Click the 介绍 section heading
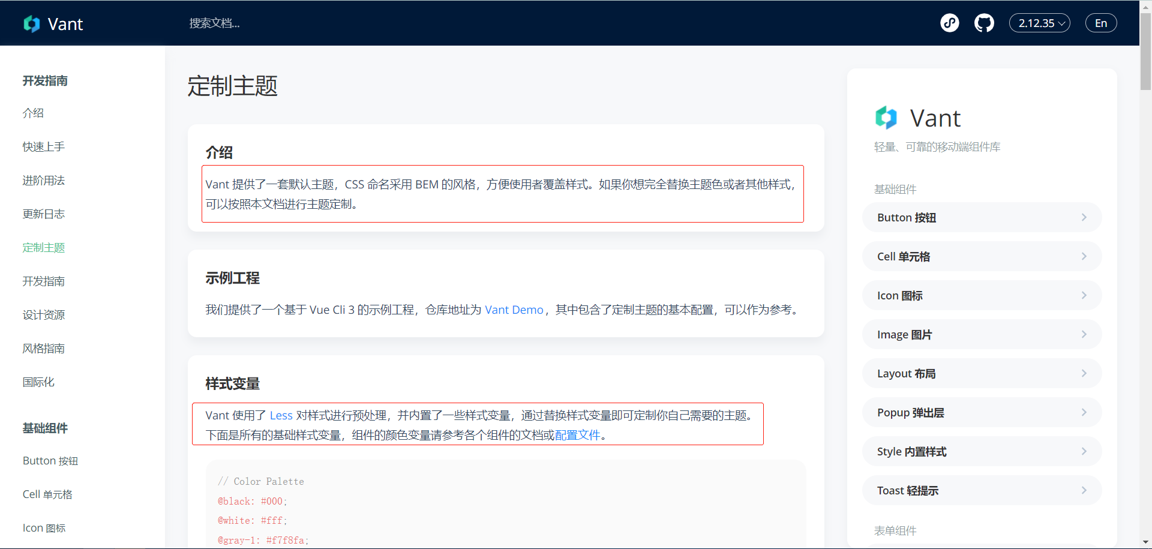1152x549 pixels. click(219, 152)
